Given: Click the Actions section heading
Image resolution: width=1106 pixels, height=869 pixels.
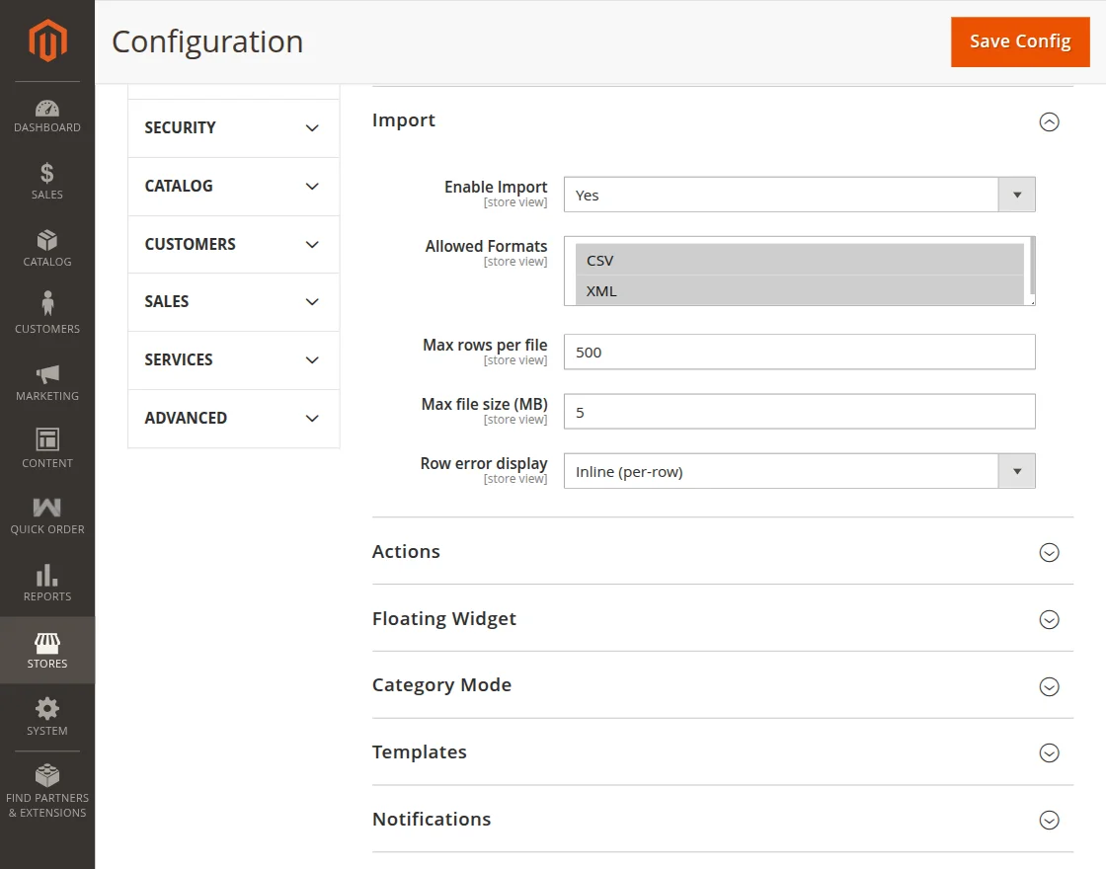Looking at the screenshot, I should pos(406,552).
